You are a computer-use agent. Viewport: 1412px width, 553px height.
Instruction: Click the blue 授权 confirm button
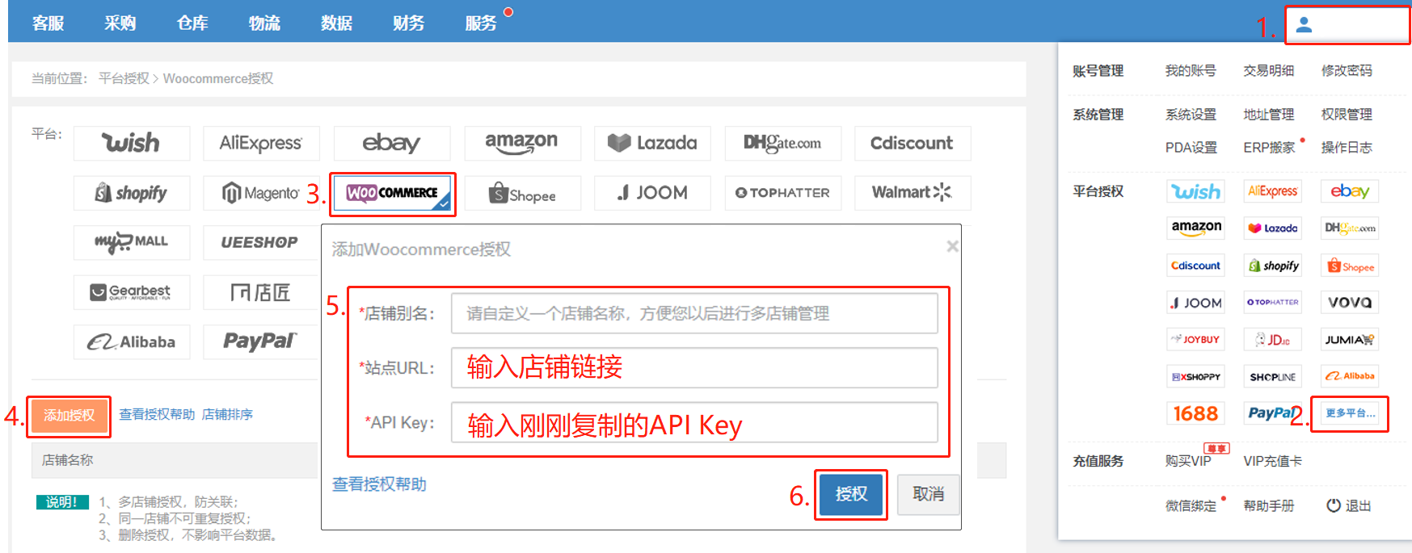click(x=851, y=494)
